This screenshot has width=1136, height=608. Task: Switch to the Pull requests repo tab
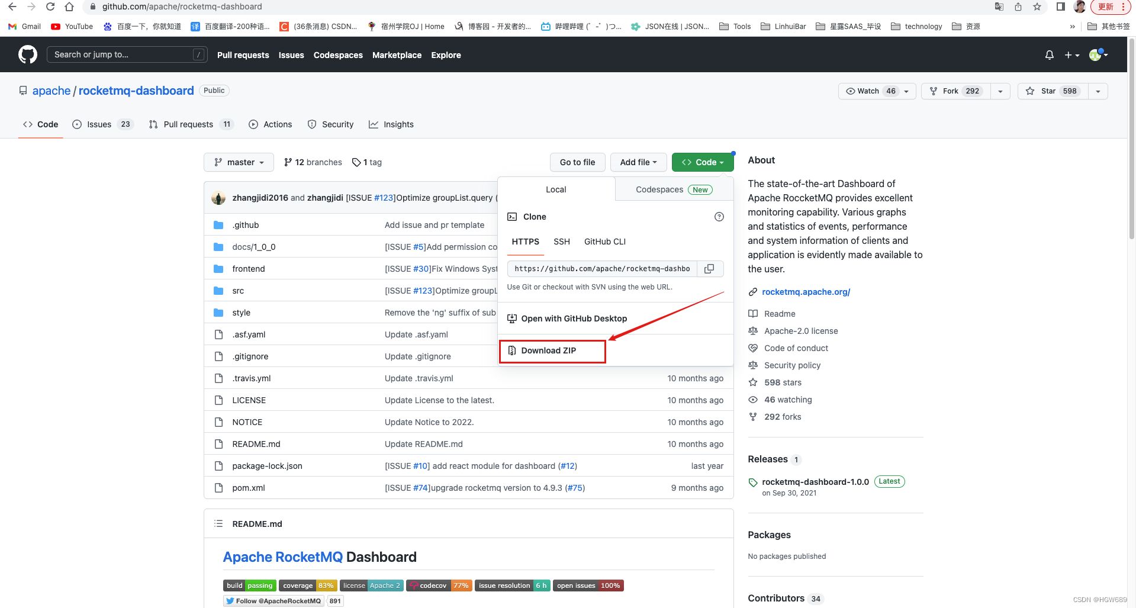point(191,124)
